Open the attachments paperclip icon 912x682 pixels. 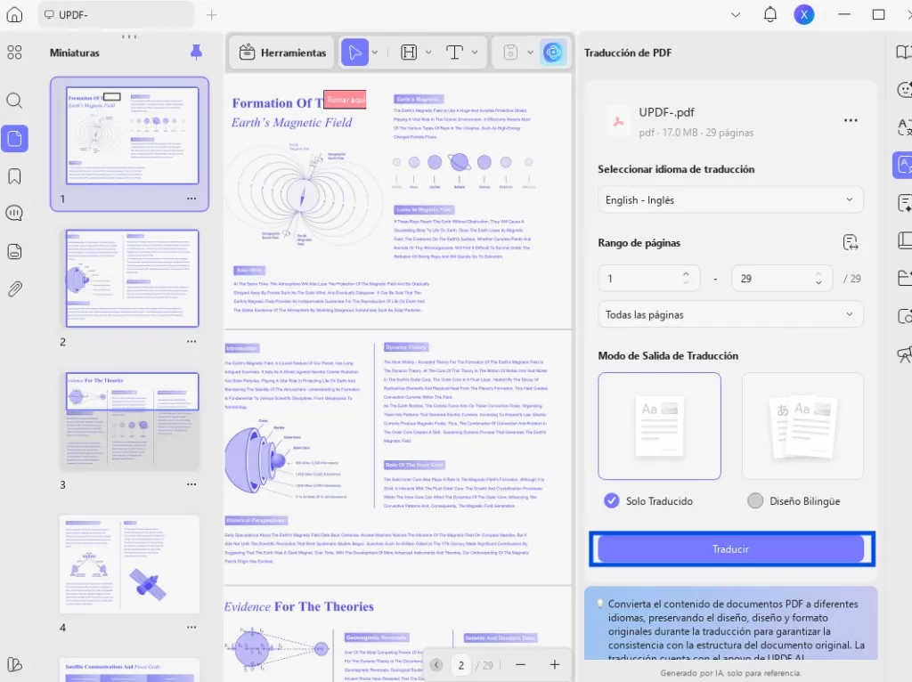click(x=14, y=288)
